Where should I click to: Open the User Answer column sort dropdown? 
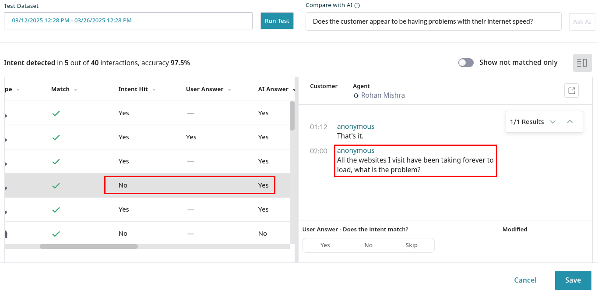(x=229, y=90)
